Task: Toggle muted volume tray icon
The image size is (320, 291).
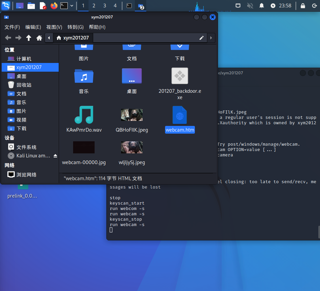Action: coord(250,6)
